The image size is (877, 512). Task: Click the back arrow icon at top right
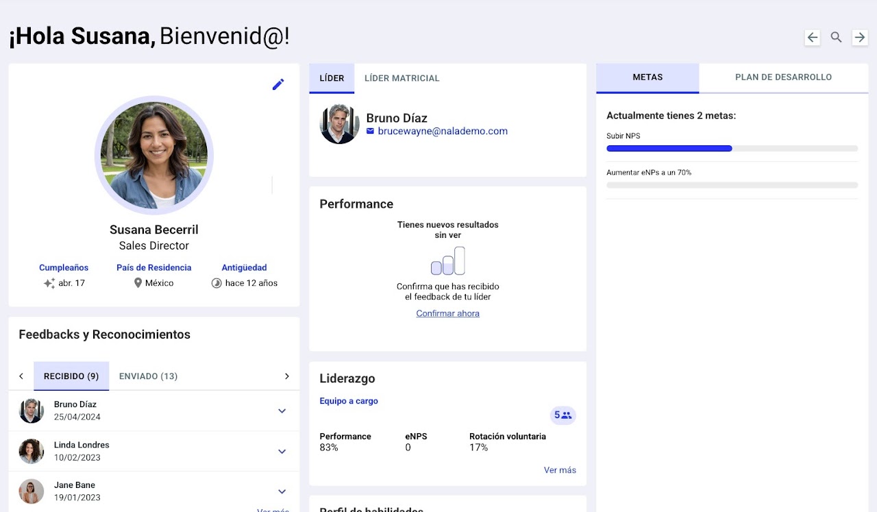coord(813,38)
